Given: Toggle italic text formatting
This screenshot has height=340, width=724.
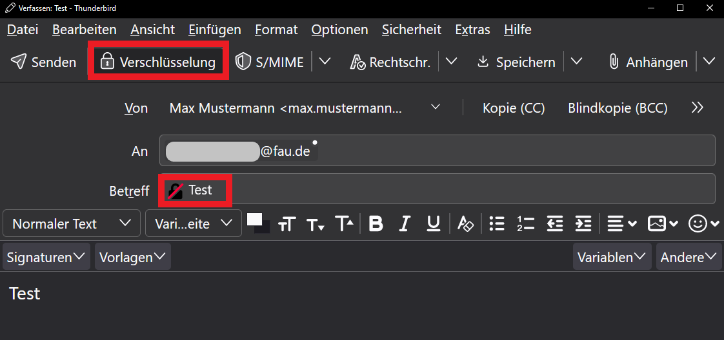Looking at the screenshot, I should click(405, 223).
